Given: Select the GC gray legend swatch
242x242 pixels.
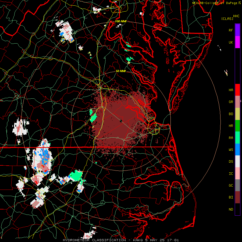Looking at the screenshot, I should tap(237, 185).
